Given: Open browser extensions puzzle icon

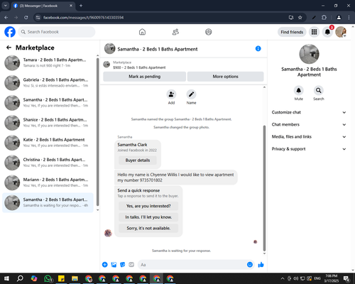Looking at the screenshot, I should (324, 18).
